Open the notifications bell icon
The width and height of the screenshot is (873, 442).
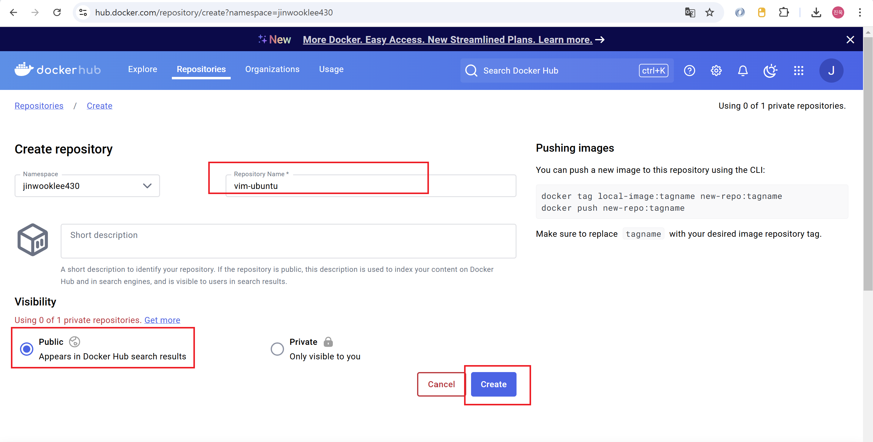[743, 71]
